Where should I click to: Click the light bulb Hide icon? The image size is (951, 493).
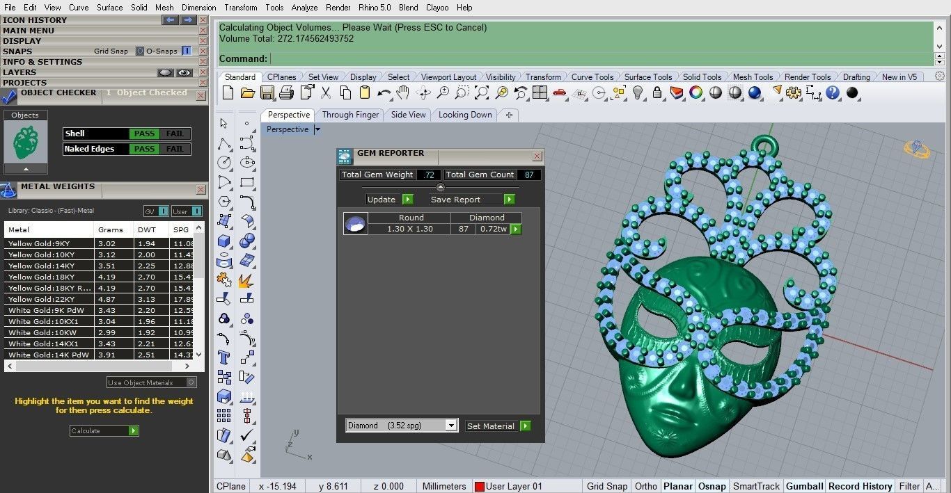pyautogui.click(x=638, y=92)
